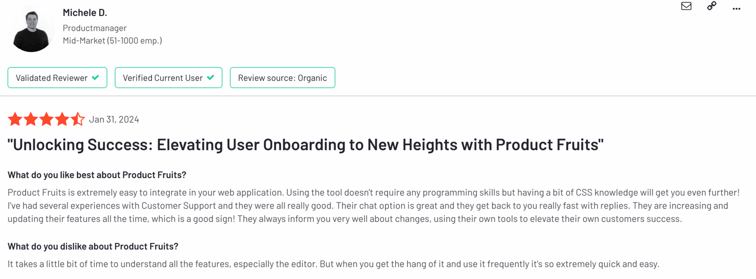Click the Review source: Organic badge
Screen dimensions: 756x279
point(282,77)
